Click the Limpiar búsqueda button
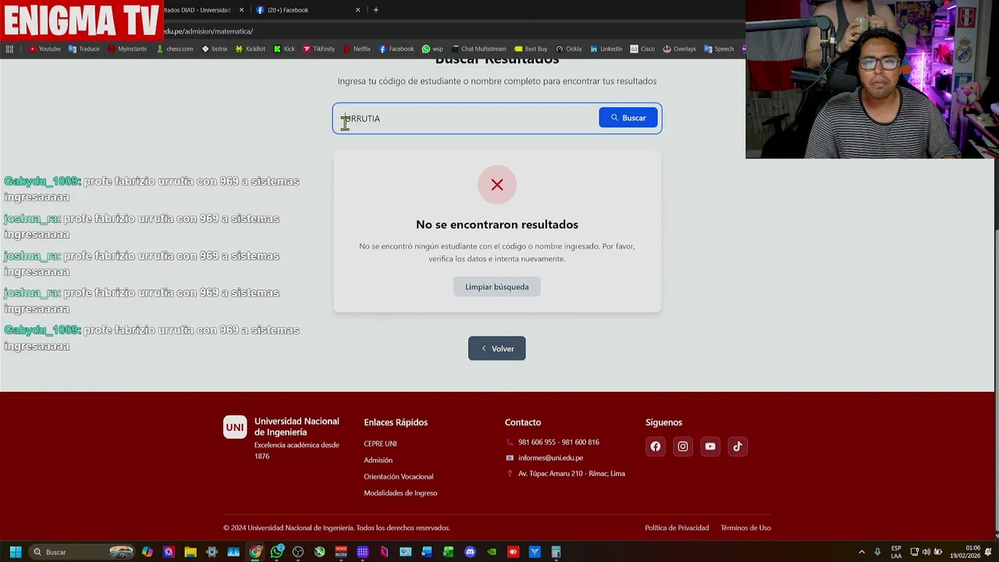This screenshot has width=999, height=562. coord(496,286)
